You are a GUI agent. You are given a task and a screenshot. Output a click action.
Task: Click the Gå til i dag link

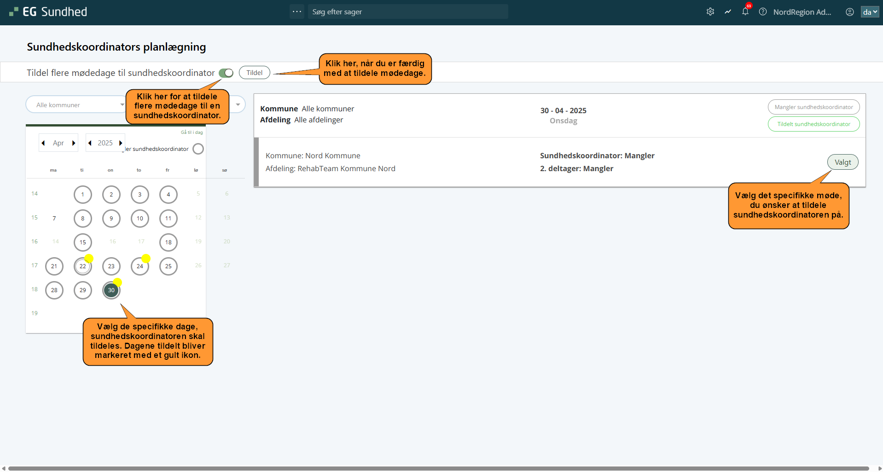pos(192,132)
